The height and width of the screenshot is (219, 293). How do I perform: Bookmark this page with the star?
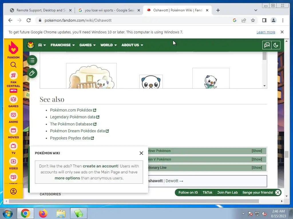click(253, 20)
